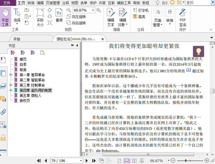Select the Hand tool (手型工具)
Viewport: 215px width, 164px height.
[x=5, y=17]
